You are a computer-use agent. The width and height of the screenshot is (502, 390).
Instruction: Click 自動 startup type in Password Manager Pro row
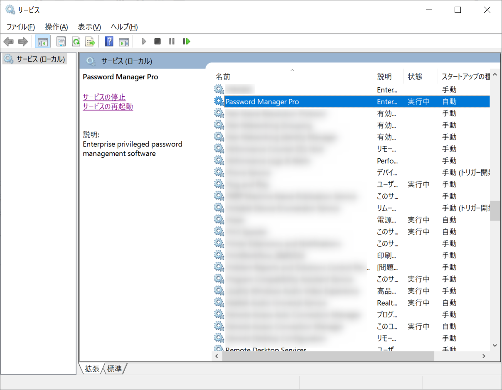tap(449, 101)
